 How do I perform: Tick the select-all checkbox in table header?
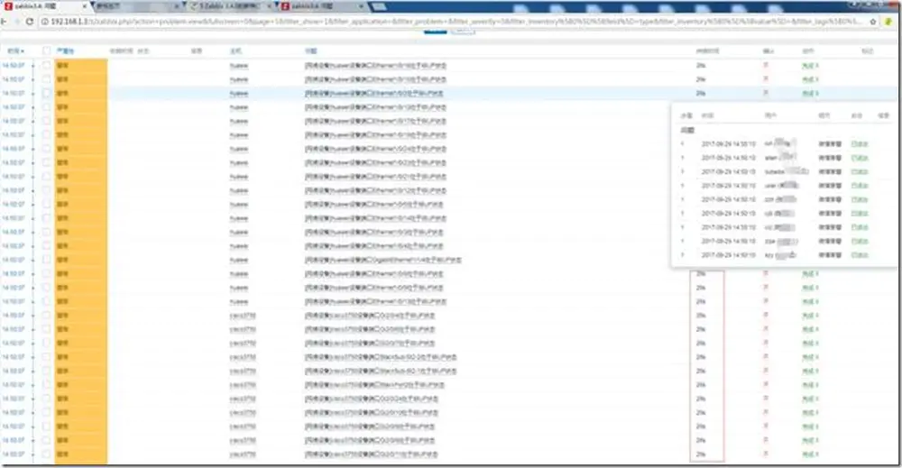click(x=47, y=51)
